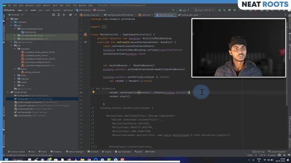This screenshot has height=163, width=291.
Task: Open the Problems tool window
Action: 56,152
